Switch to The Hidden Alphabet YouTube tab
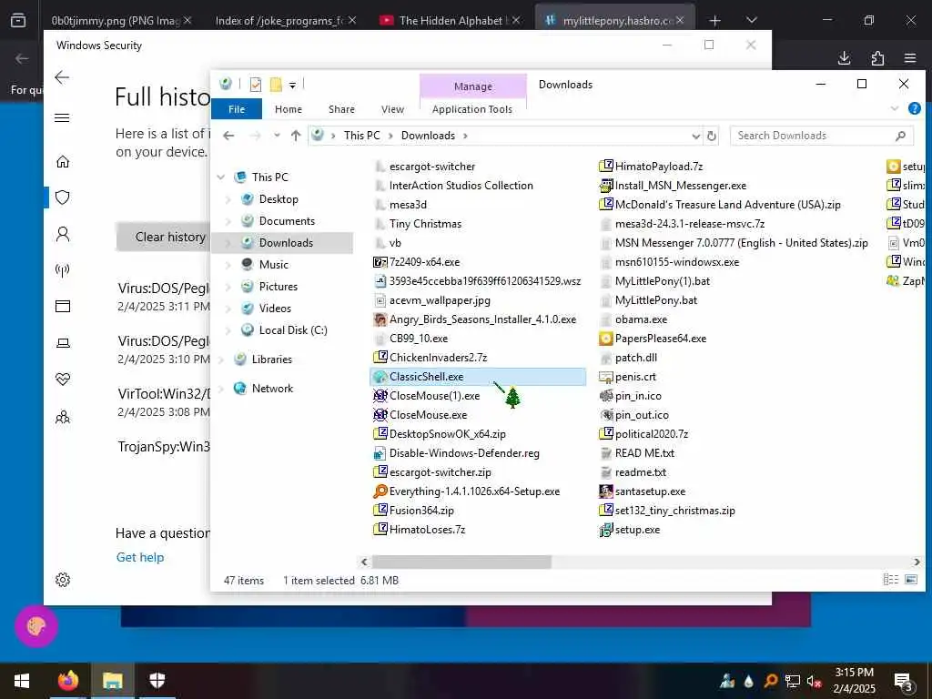The width and height of the screenshot is (932, 699). coord(451,20)
